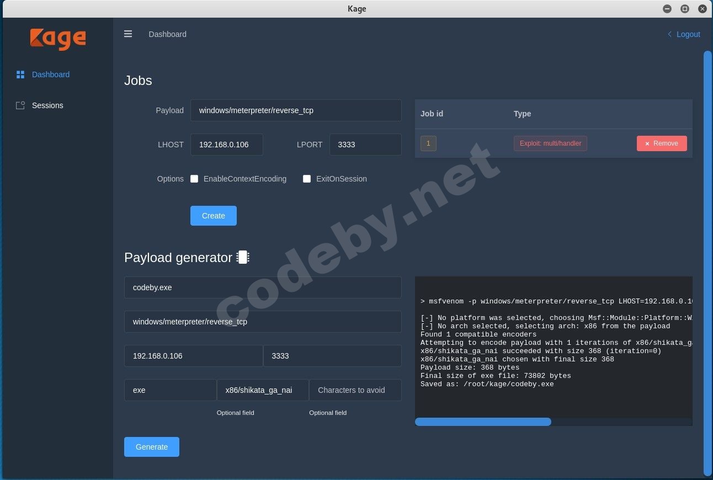
Task: Click the Kage title in the title bar
Action: pos(357,9)
